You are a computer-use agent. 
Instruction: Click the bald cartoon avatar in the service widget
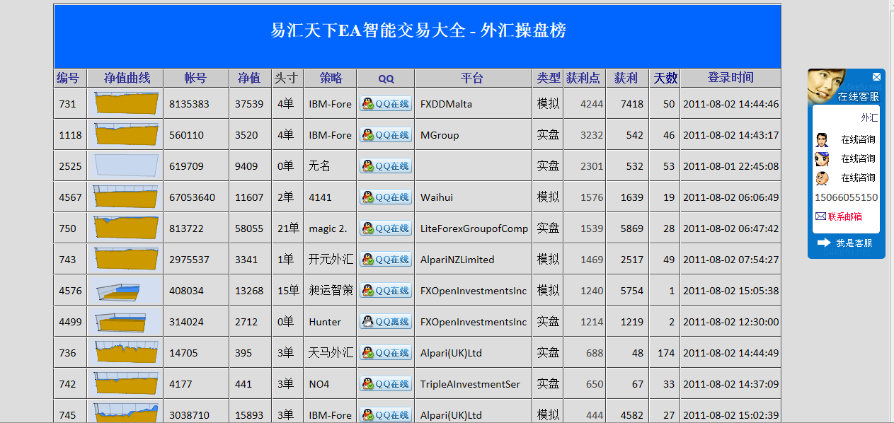pyautogui.click(x=822, y=178)
